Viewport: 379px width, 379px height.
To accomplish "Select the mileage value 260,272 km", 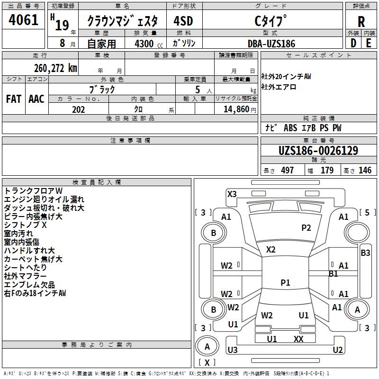I will (x=55, y=68).
